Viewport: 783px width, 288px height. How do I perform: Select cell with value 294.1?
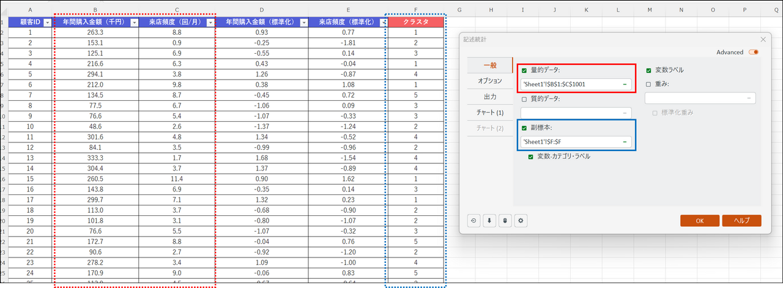(x=95, y=74)
